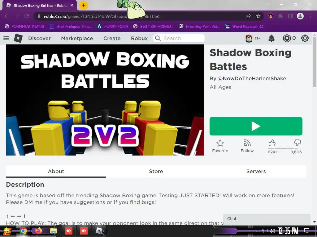Open the Chrome three-dot menu
Image resolution: width=317 pixels, height=237 pixels.
310,16
